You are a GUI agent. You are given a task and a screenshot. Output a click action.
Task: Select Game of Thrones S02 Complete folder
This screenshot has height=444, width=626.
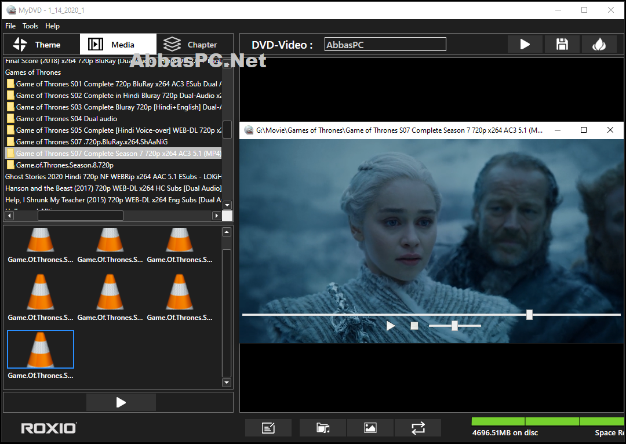pos(114,96)
